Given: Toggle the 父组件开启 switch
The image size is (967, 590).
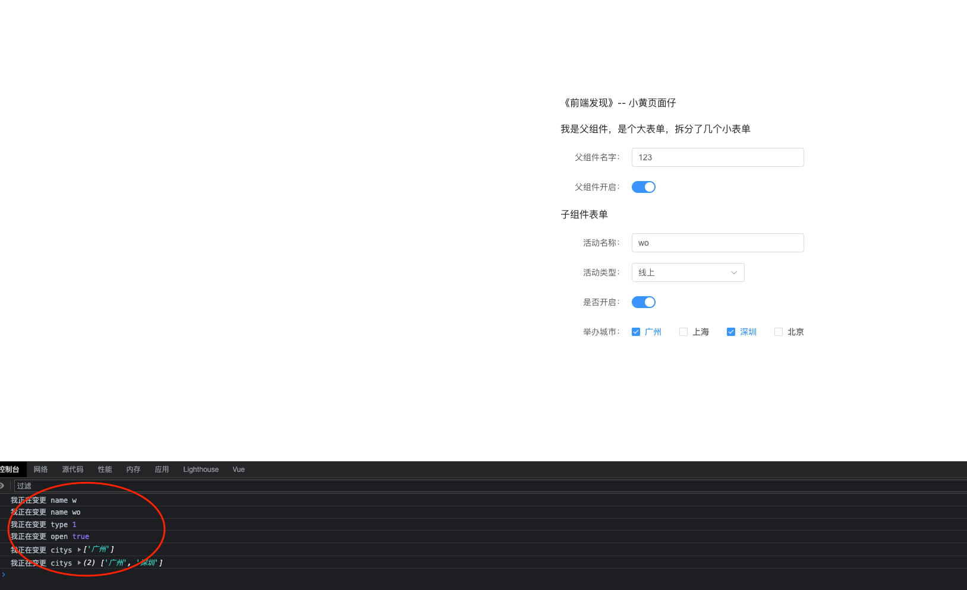Looking at the screenshot, I should pyautogui.click(x=643, y=187).
